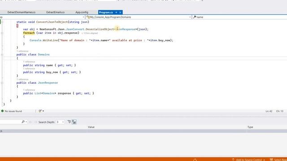Collapse the Domains class outline
Image resolution: width=287 pixels, height=161 pixels.
(2, 55)
